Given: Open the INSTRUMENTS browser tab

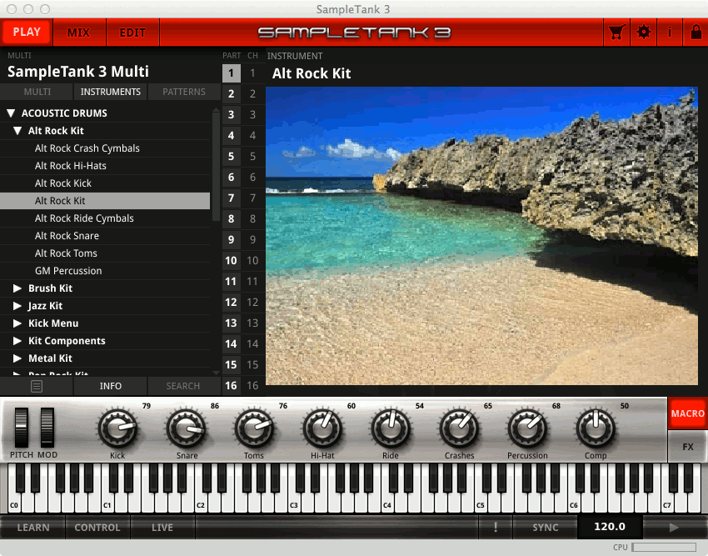Looking at the screenshot, I should pyautogui.click(x=111, y=92).
